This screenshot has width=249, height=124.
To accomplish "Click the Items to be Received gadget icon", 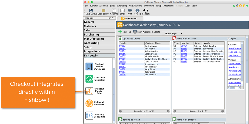I will [174, 38].
